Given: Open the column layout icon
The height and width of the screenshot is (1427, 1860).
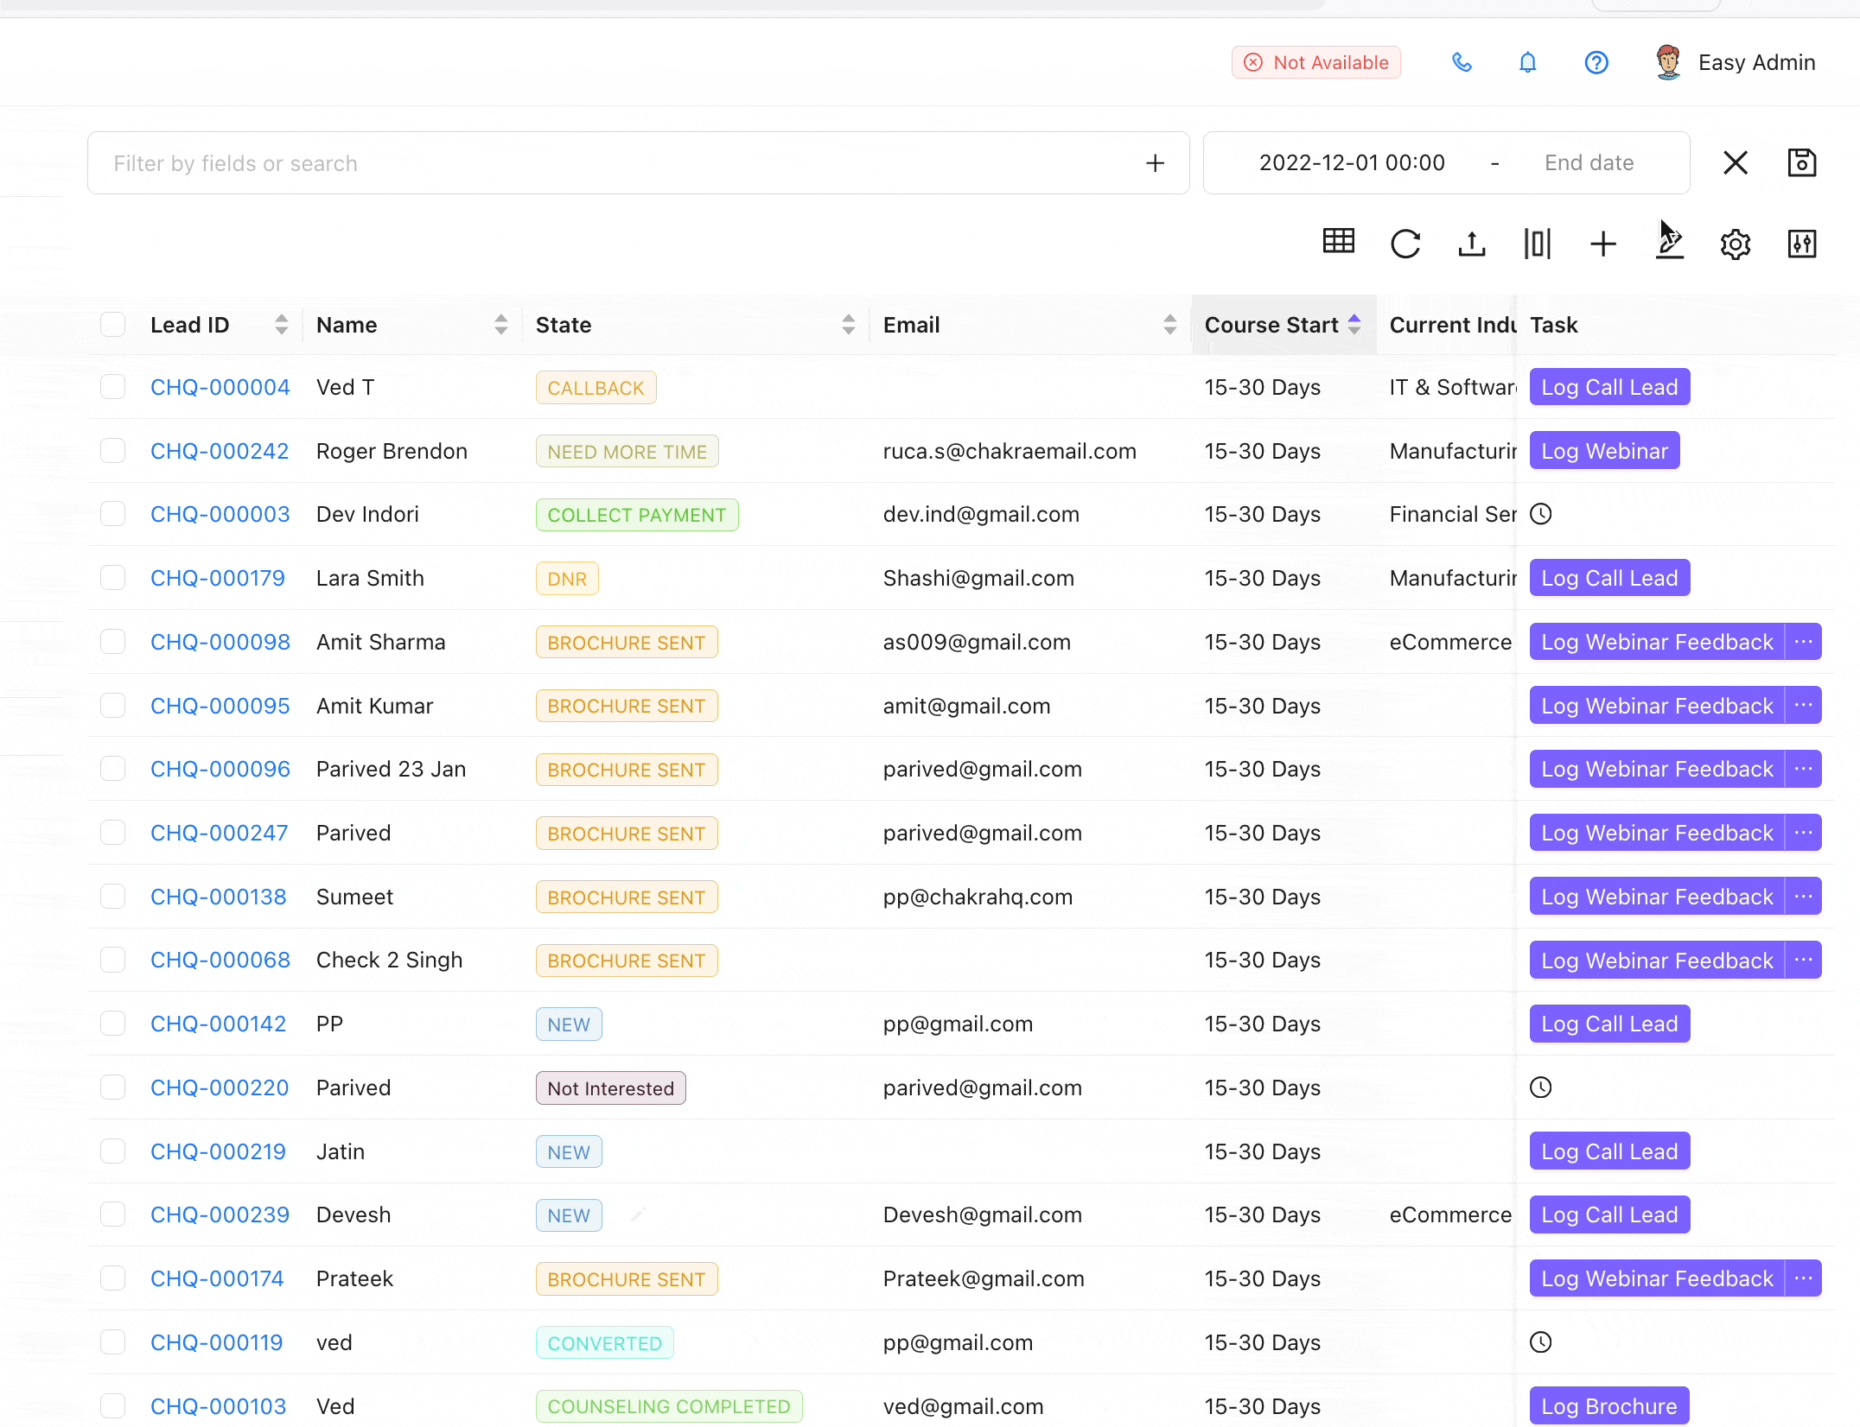Looking at the screenshot, I should coord(1537,244).
